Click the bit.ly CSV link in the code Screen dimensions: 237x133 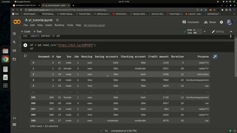[75, 45]
